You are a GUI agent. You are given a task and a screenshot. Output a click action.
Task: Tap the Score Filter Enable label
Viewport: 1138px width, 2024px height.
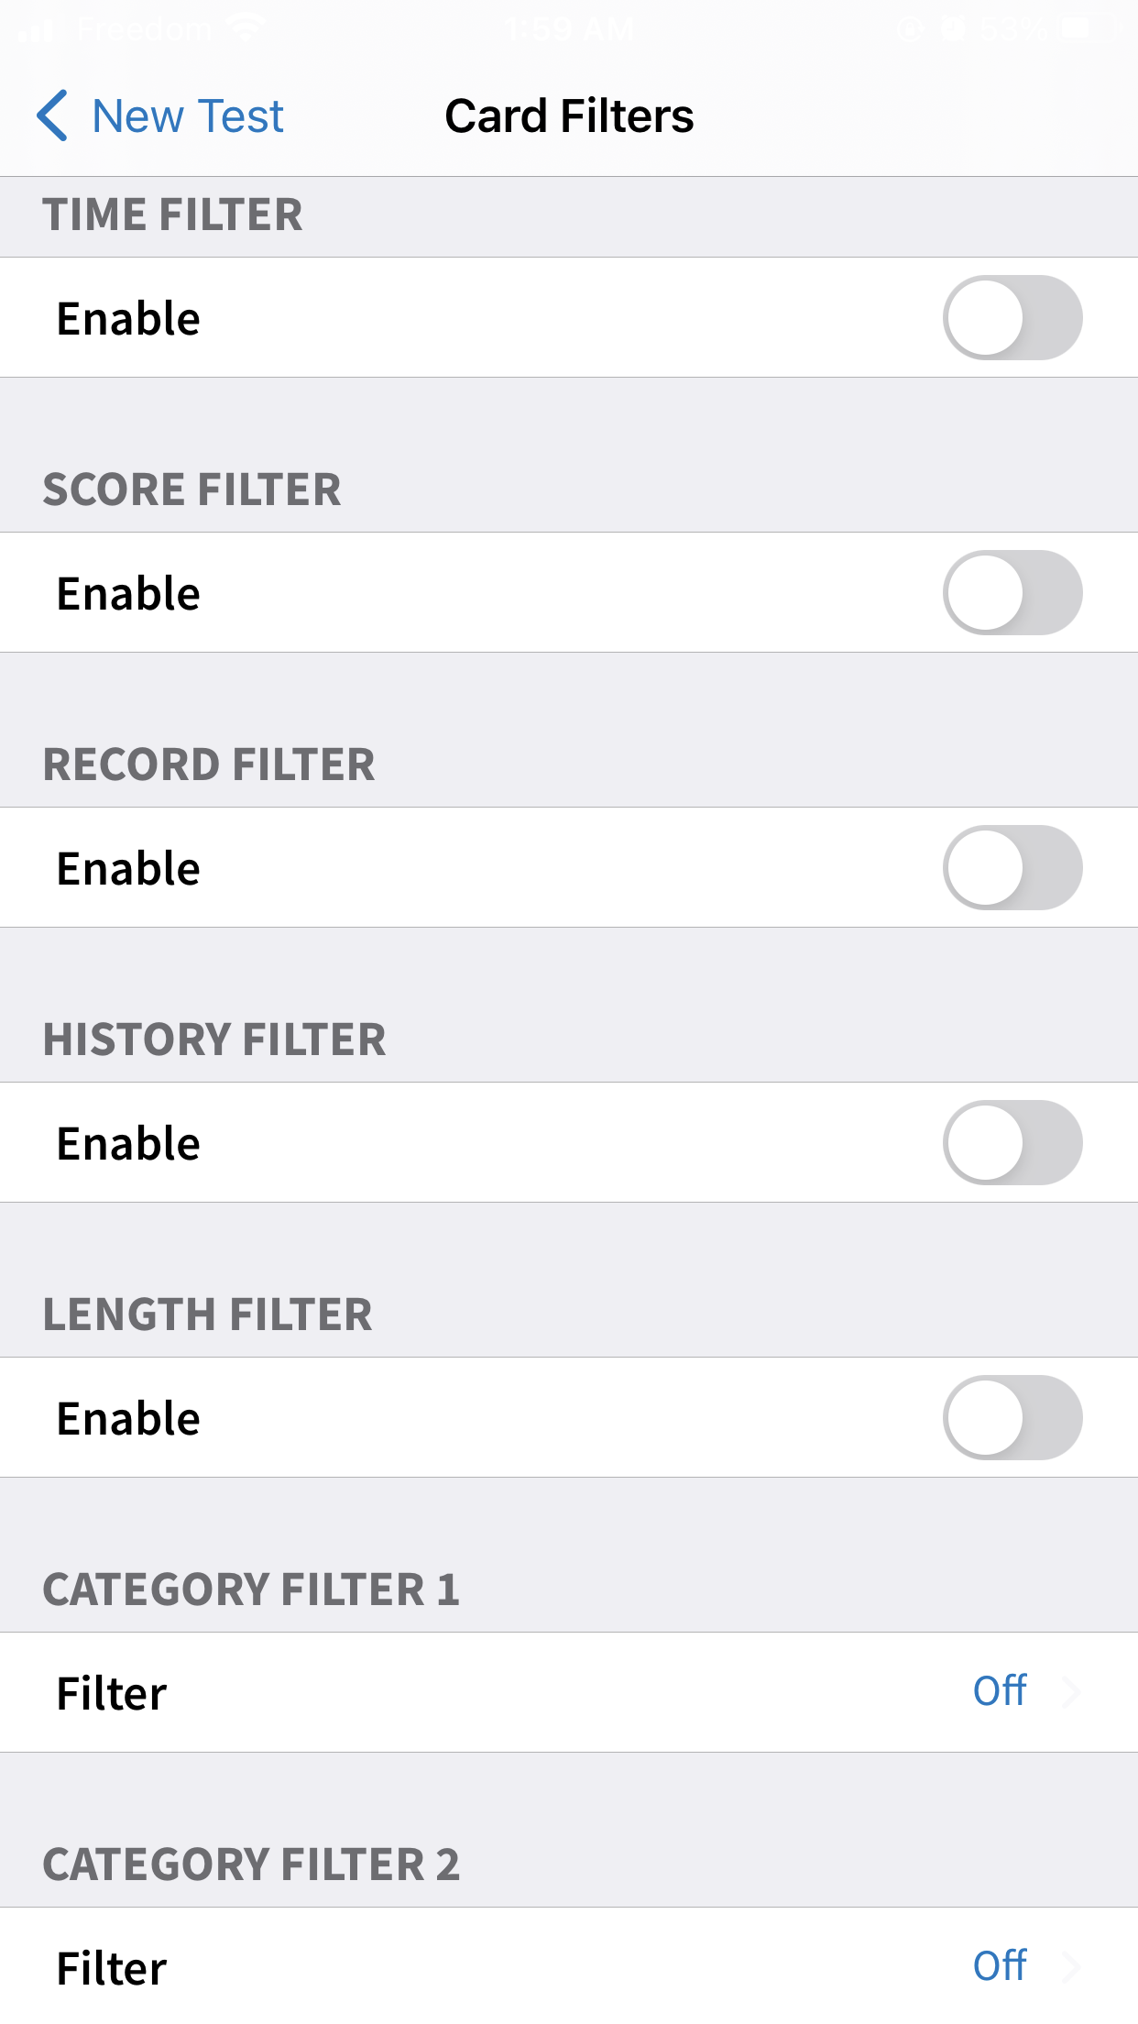128,594
